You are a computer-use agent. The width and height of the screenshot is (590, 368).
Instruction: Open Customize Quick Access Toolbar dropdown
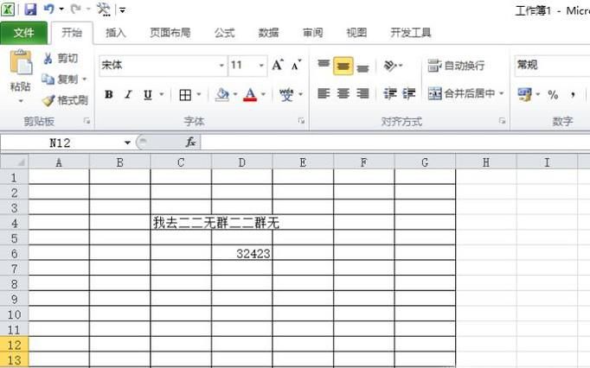(123, 10)
